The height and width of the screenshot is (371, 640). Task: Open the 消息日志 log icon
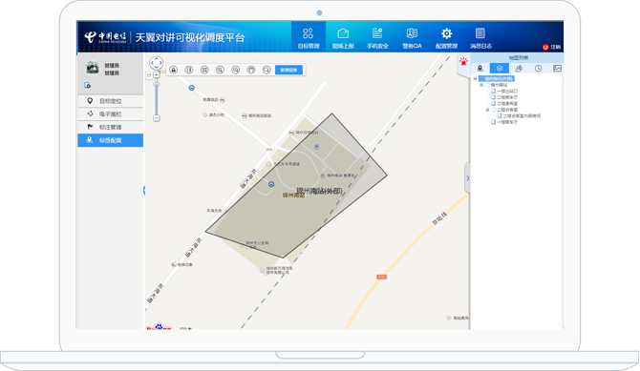pyautogui.click(x=480, y=33)
